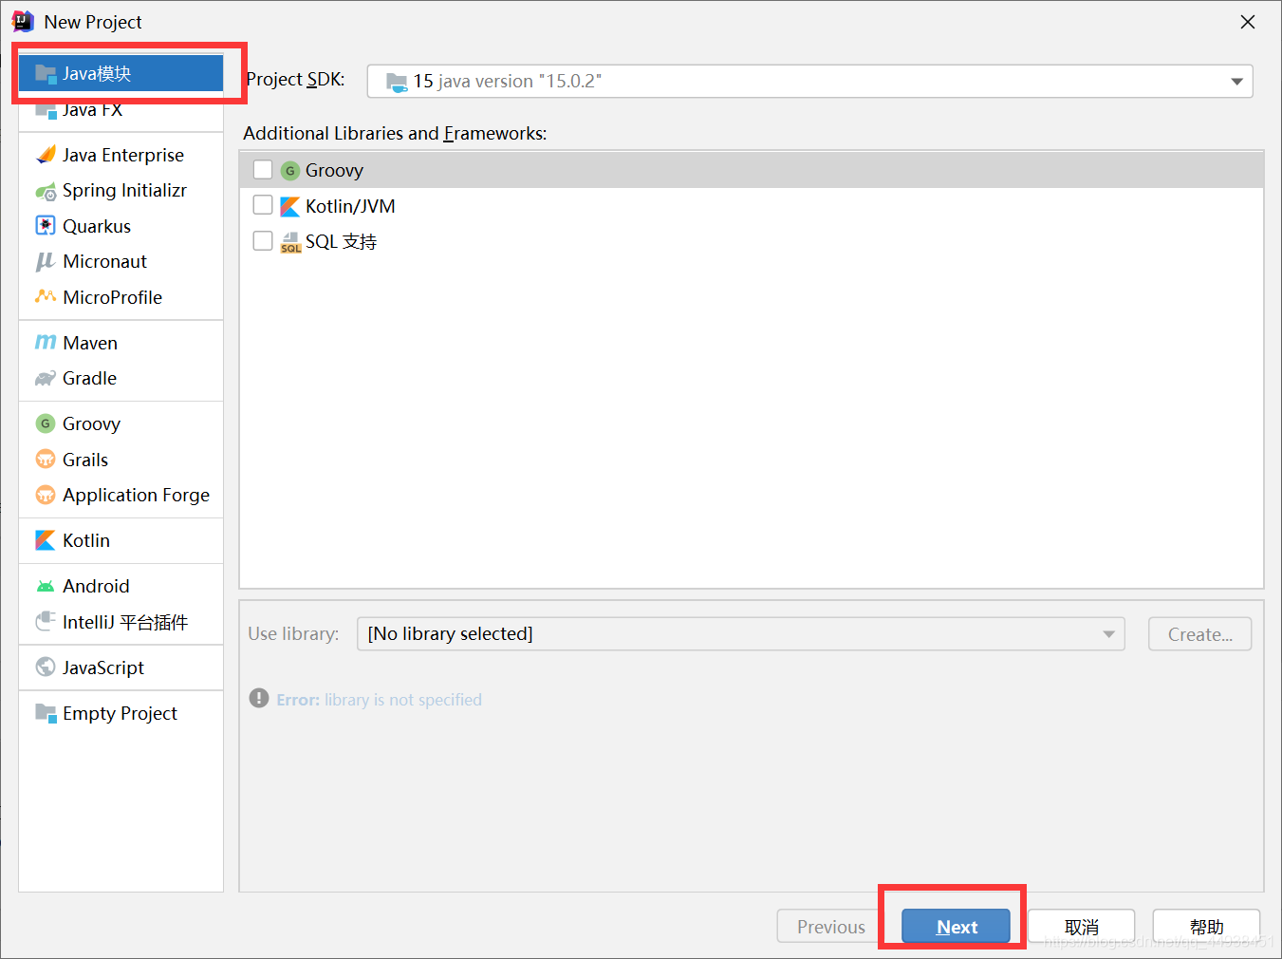Close the New Project dialog

(x=1248, y=22)
